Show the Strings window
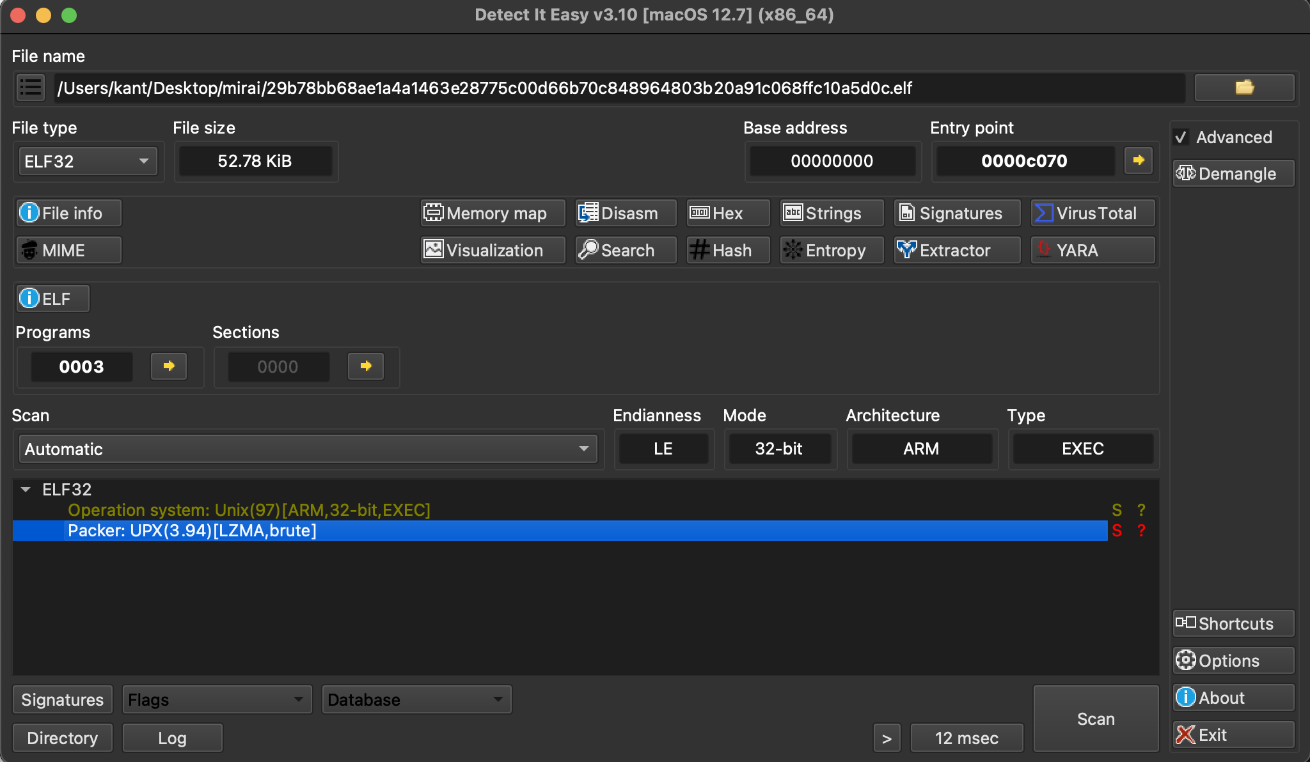Viewport: 1310px width, 762px height. (832, 213)
